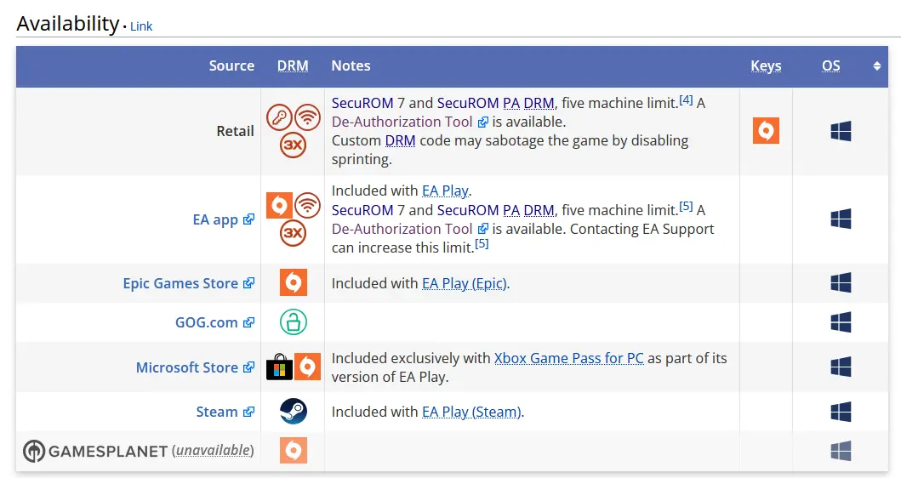Open the SecuROM PA DRM link in Retail row
The width and height of the screenshot is (901, 478).
pyautogui.click(x=496, y=103)
